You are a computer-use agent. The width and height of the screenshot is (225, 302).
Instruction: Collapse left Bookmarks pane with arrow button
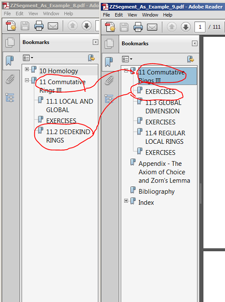(95, 42)
